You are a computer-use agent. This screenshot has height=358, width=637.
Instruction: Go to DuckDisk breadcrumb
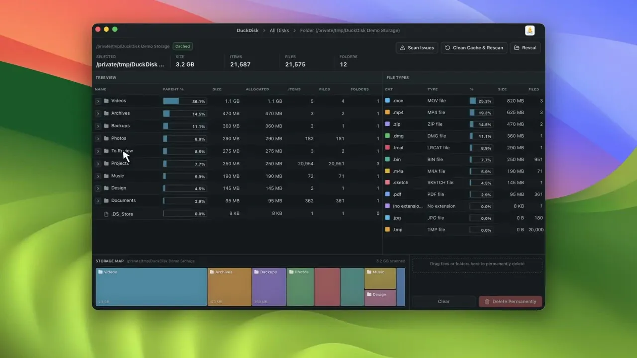248,30
